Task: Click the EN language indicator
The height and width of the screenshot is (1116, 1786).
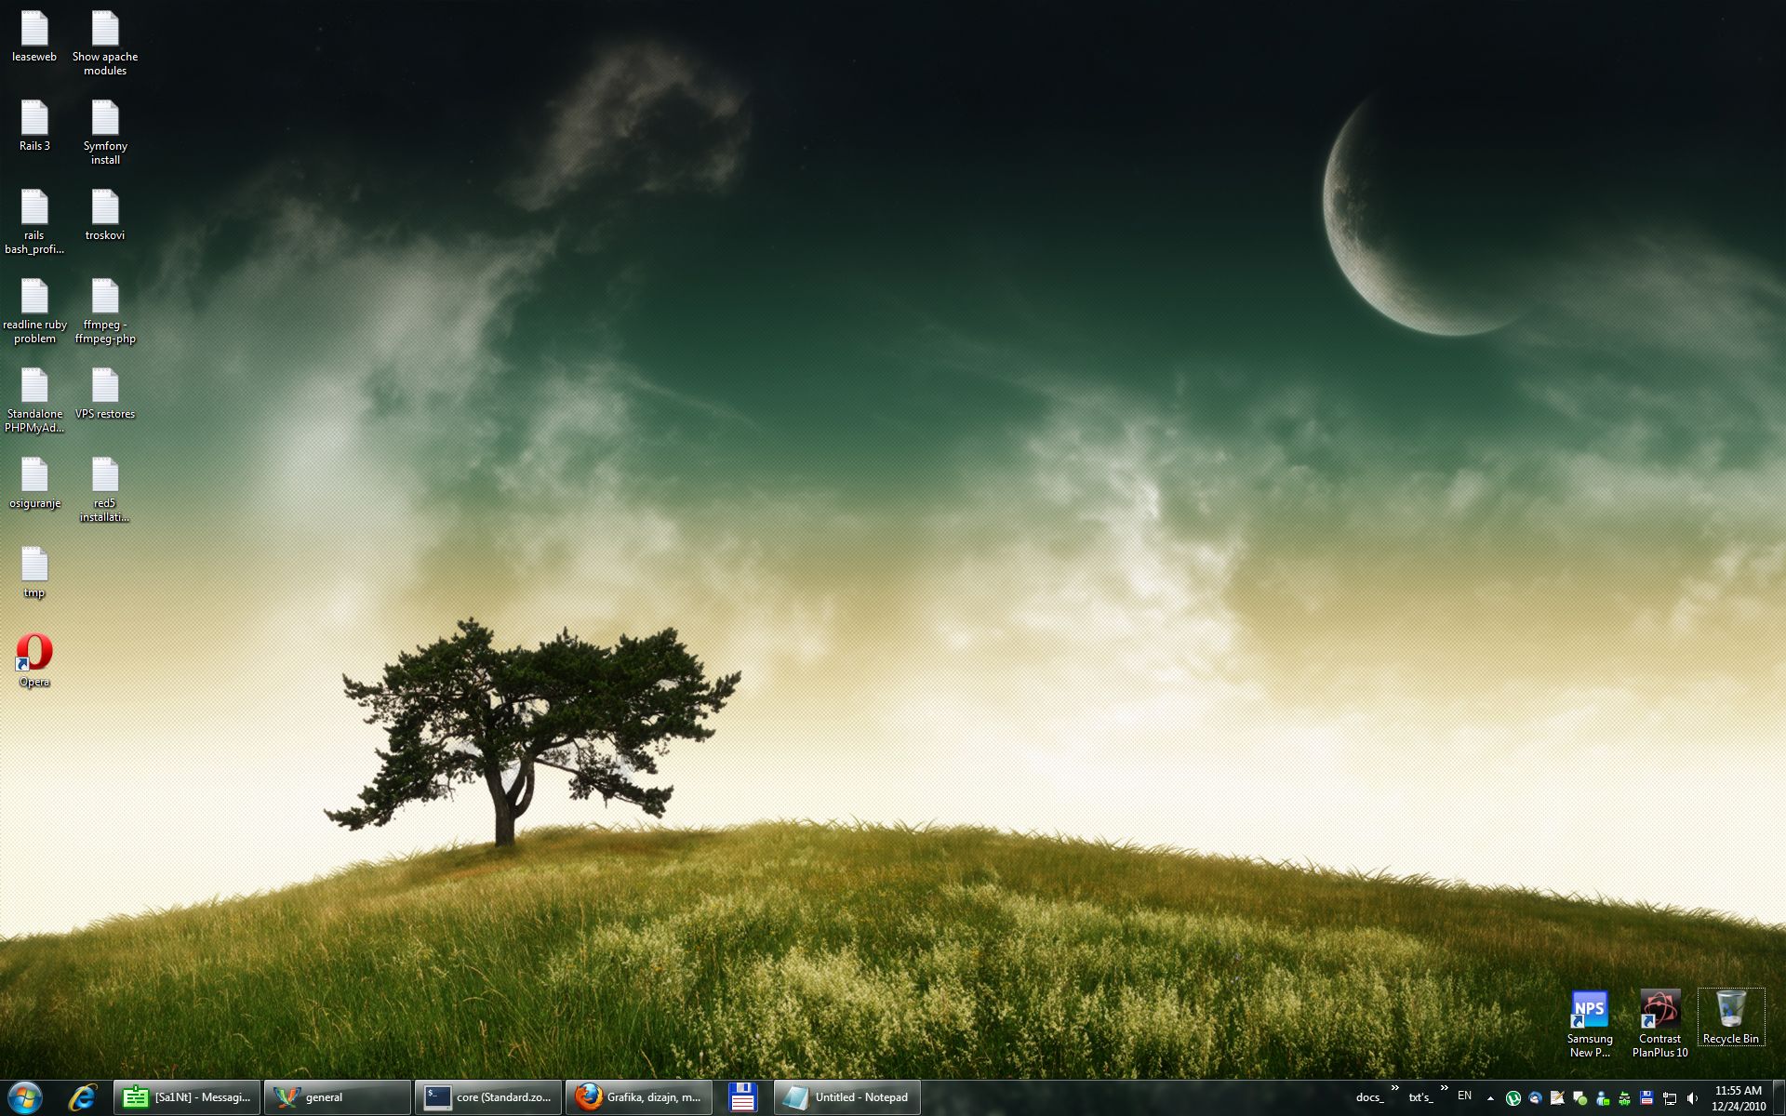Action: (1464, 1096)
